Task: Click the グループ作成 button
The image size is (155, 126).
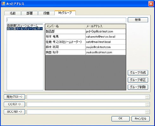Action: pos(138,73)
